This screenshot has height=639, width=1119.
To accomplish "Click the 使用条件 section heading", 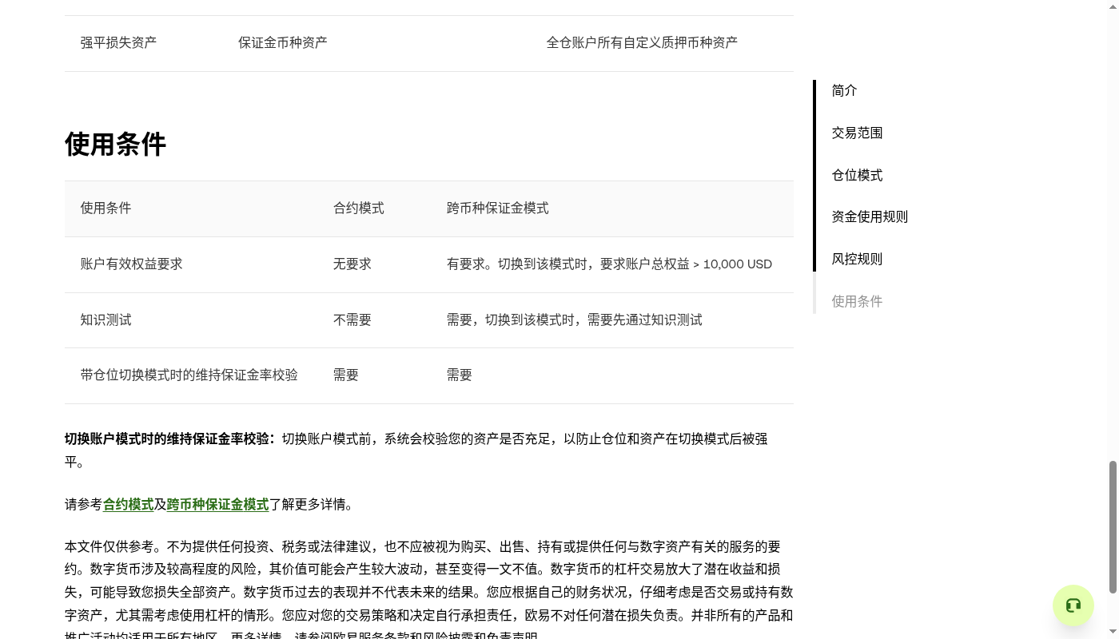I will point(115,145).
